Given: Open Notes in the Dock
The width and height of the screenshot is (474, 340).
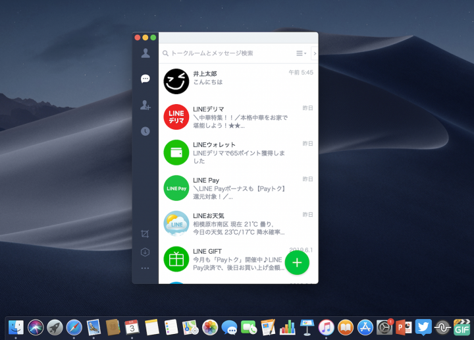Looking at the screenshot, I should click(152, 327).
